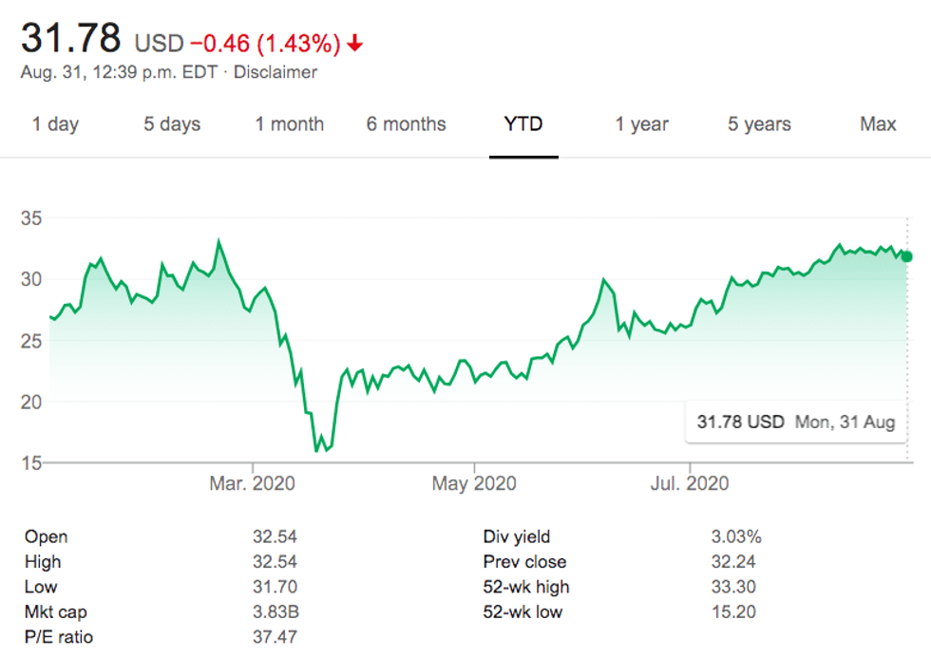Show the 1 month chart range
This screenshot has height=657, width=931.
click(x=289, y=124)
